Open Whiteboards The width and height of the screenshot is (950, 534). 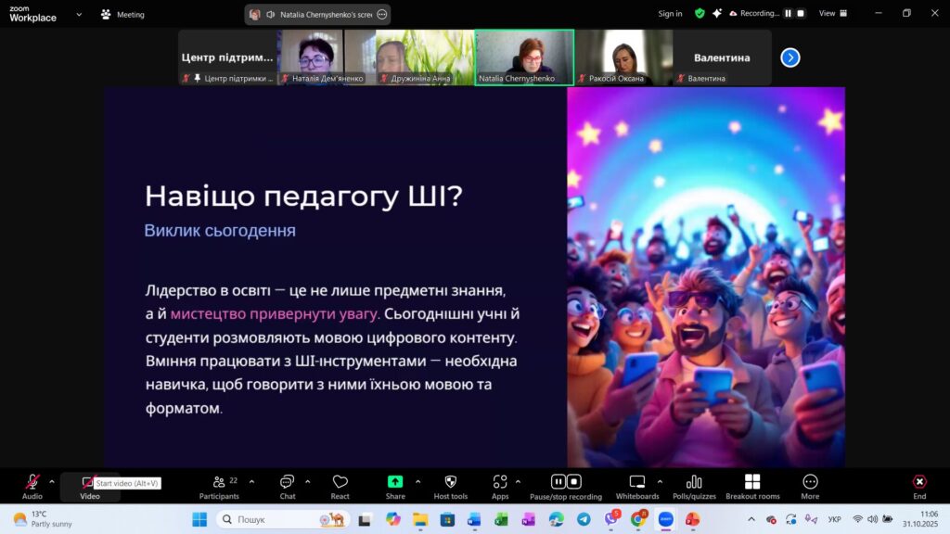click(637, 486)
